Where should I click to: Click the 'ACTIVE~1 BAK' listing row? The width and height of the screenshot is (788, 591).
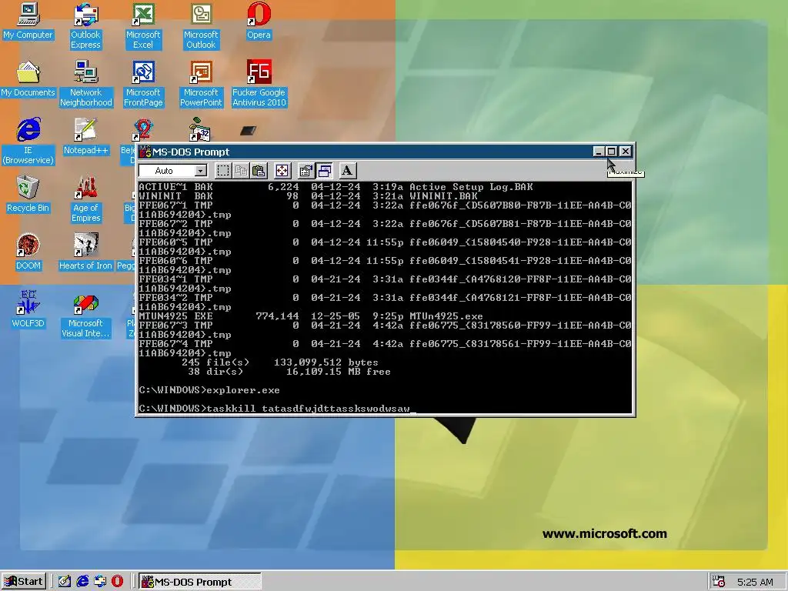[336, 187]
